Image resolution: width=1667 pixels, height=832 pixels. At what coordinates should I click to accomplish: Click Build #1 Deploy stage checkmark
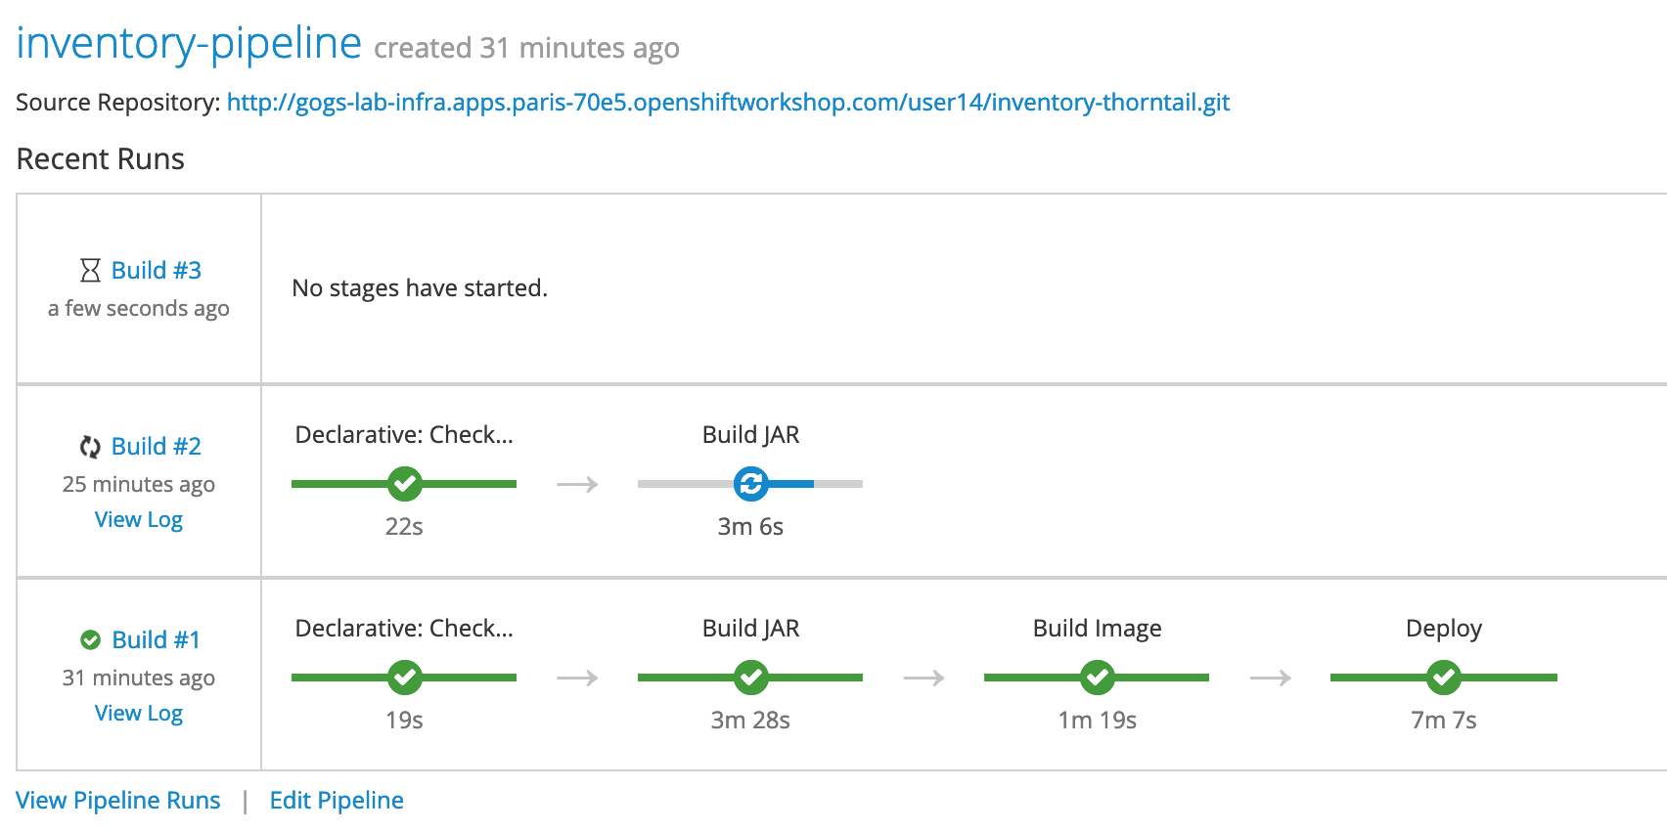pos(1443,677)
